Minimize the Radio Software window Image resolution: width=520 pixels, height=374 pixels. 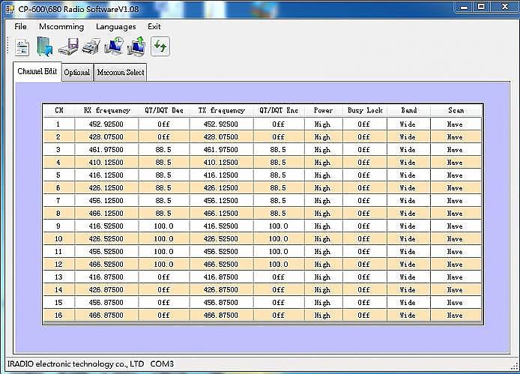[x=464, y=7]
